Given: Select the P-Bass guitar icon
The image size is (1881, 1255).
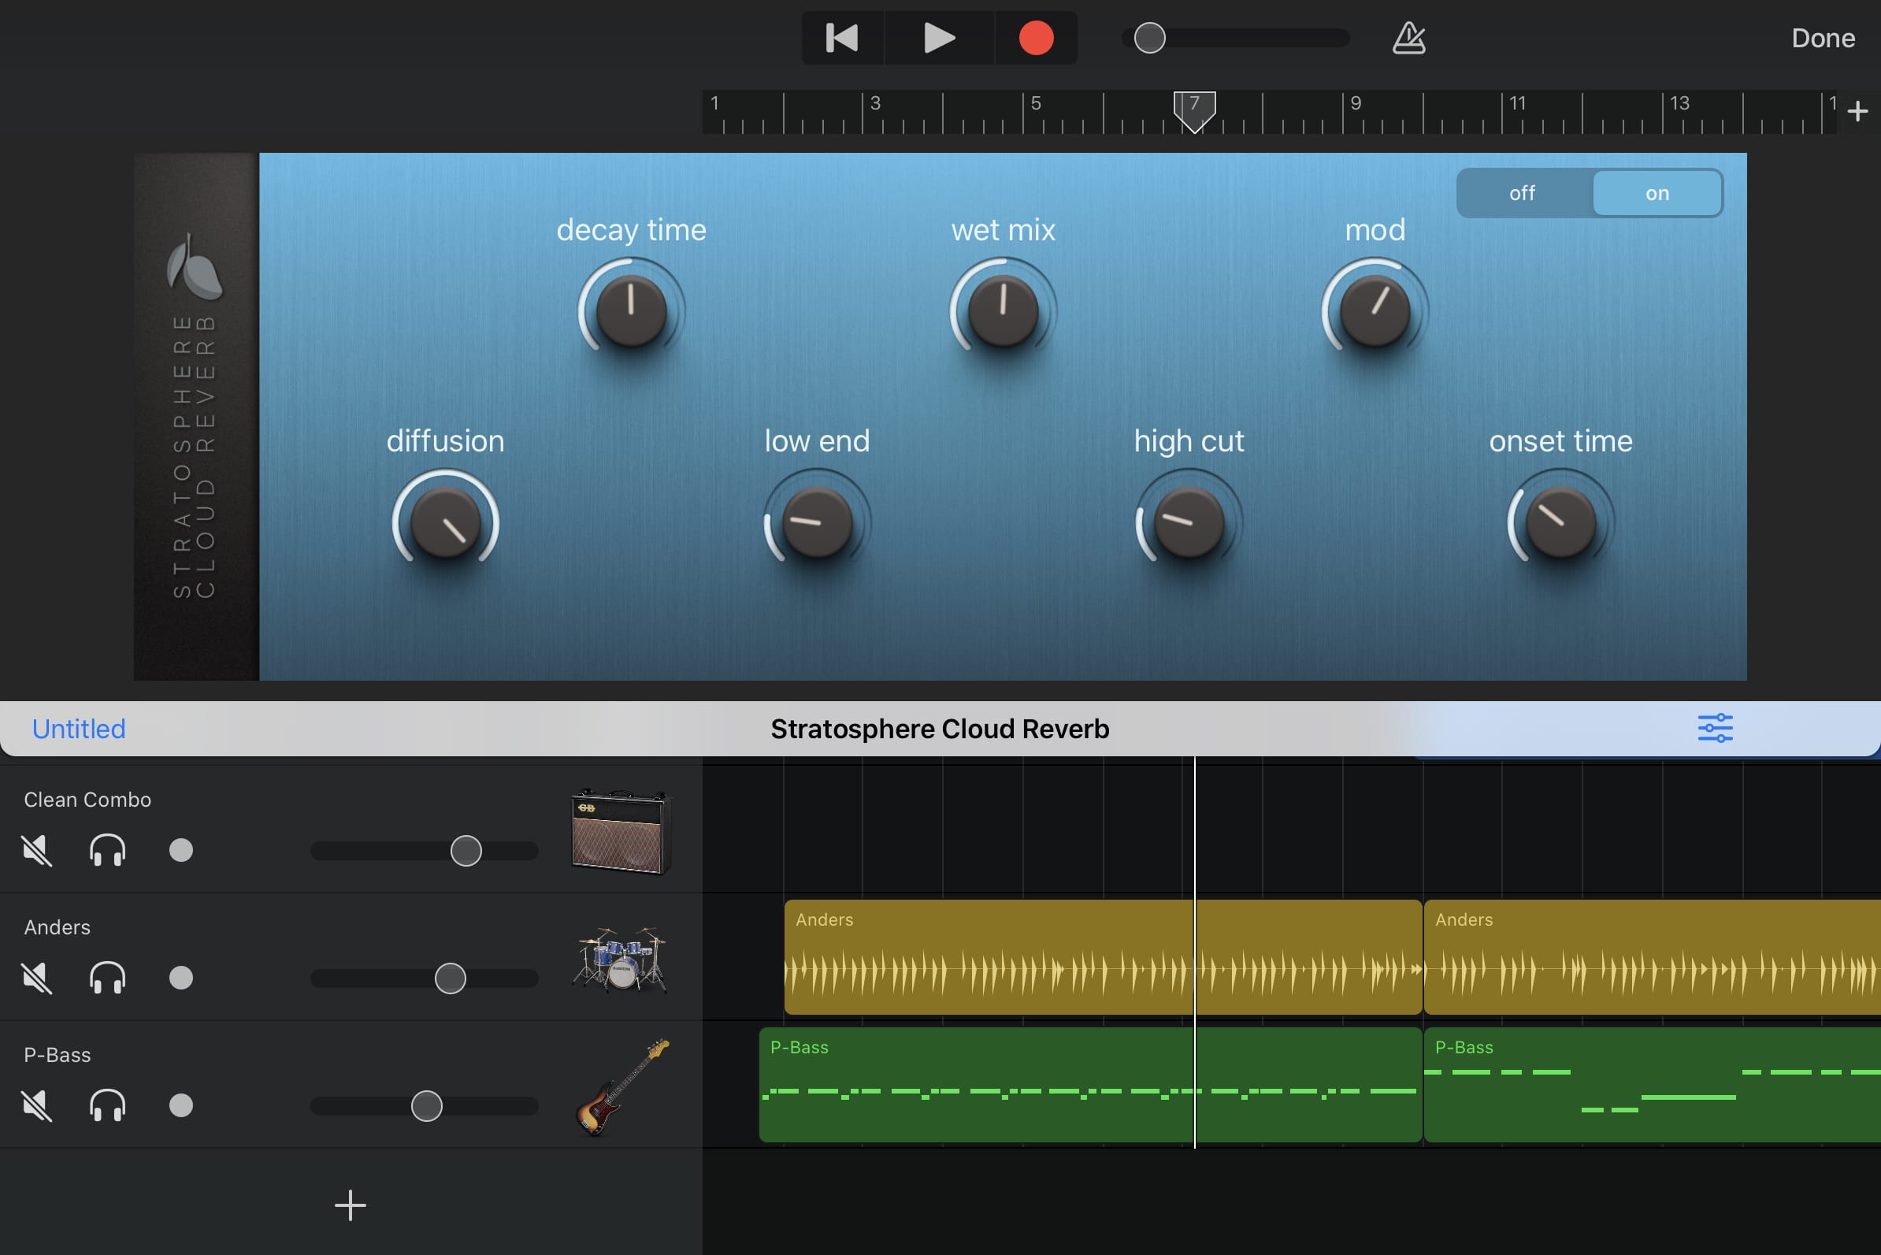Looking at the screenshot, I should coord(621,1086).
